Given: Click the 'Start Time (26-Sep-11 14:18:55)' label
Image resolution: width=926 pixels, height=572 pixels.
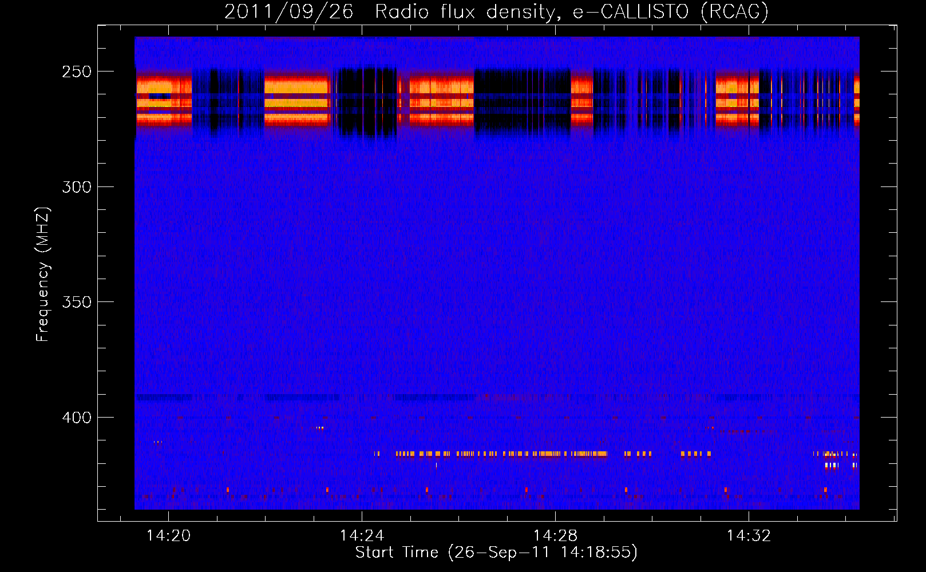Looking at the screenshot, I should pos(496,552).
